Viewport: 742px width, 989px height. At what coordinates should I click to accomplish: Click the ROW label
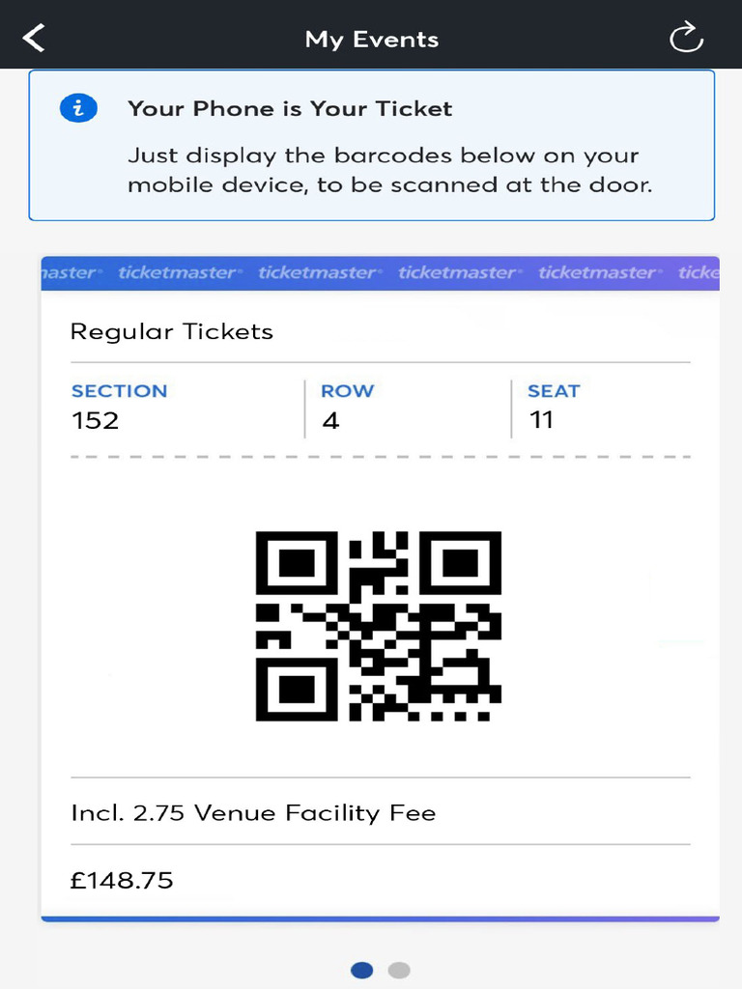(347, 391)
